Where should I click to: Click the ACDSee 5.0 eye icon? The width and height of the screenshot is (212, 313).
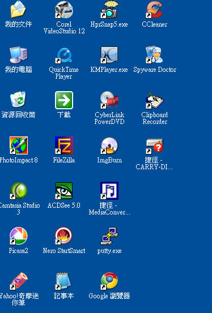click(64, 191)
